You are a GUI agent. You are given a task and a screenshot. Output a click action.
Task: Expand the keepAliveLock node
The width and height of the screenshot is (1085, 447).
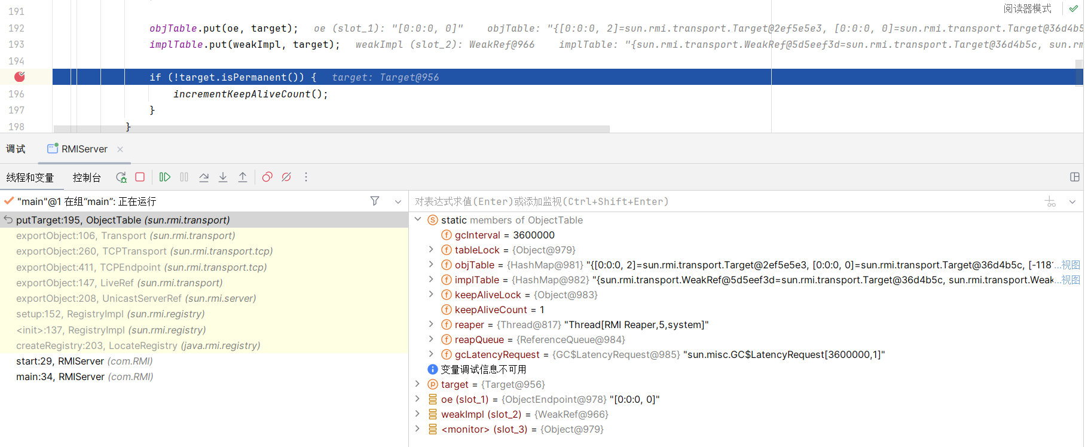[431, 294]
